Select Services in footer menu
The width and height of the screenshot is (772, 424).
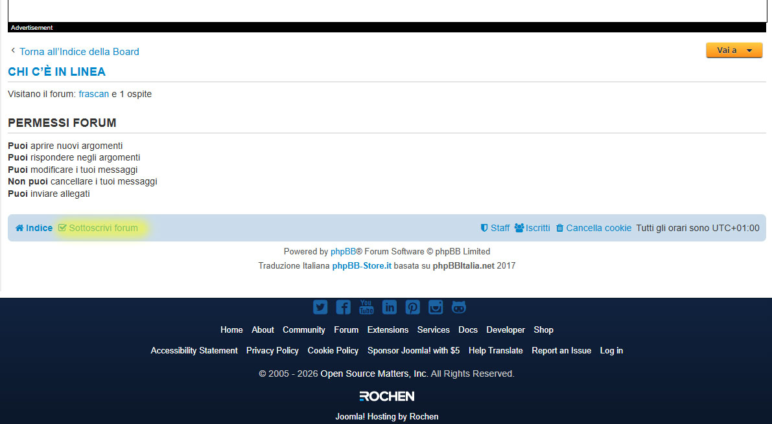pyautogui.click(x=433, y=329)
